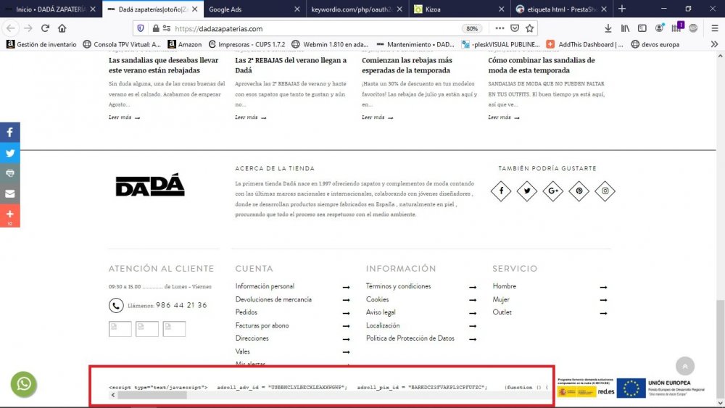Open the footer Pinterest diamond icon
Image resolution: width=725 pixels, height=408 pixels.
pyautogui.click(x=579, y=191)
